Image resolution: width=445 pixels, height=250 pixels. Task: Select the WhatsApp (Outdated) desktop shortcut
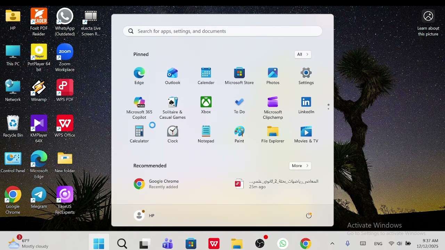click(x=65, y=22)
